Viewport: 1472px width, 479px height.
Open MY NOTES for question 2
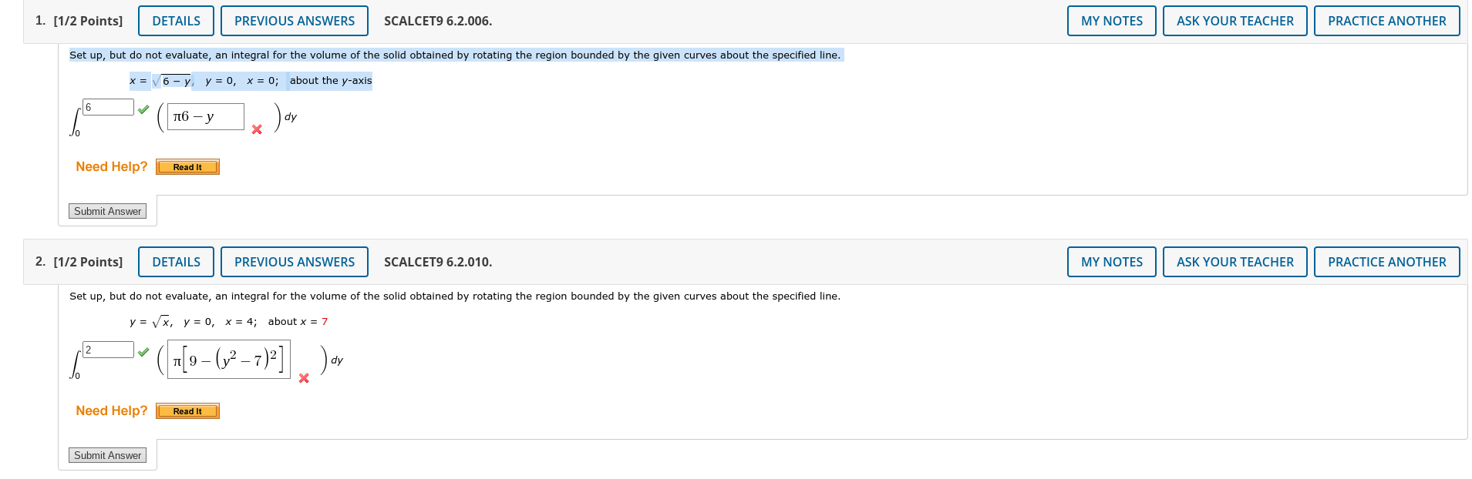tap(1111, 262)
